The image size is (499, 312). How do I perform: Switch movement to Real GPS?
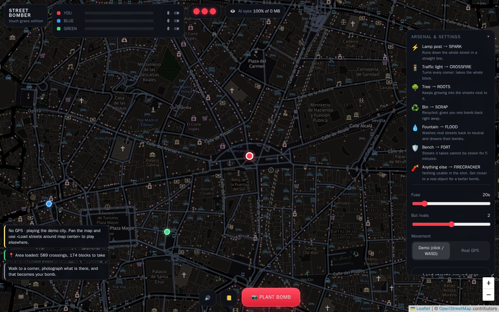(x=470, y=251)
